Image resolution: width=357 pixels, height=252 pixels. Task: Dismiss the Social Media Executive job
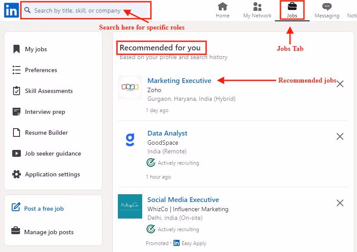click(x=340, y=203)
